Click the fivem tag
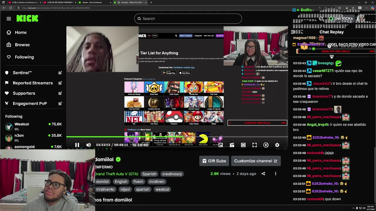 (138, 182)
